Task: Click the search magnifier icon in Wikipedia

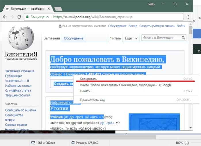Action: point(183,38)
